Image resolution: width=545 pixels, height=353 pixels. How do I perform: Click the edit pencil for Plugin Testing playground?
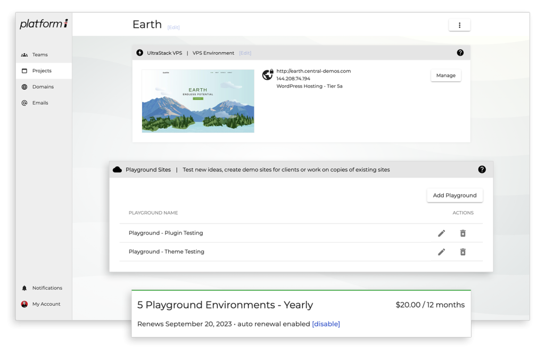tap(441, 233)
